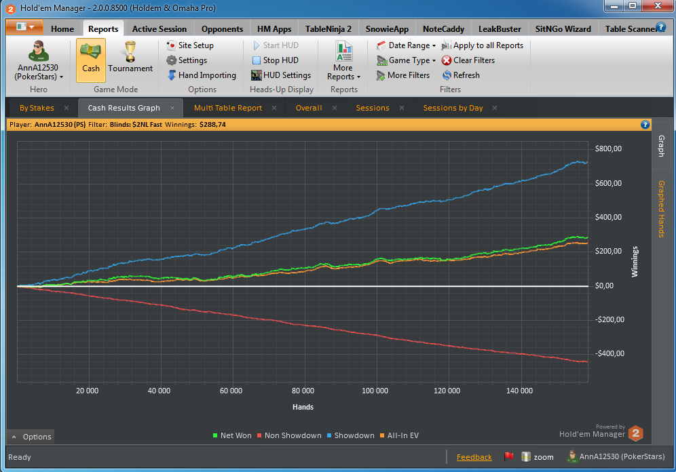Toggle Net Won line in legend
The height and width of the screenshot is (472, 676).
click(x=232, y=435)
